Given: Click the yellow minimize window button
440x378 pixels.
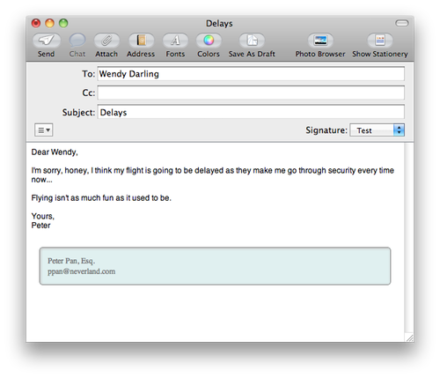Looking at the screenshot, I should click(49, 23).
